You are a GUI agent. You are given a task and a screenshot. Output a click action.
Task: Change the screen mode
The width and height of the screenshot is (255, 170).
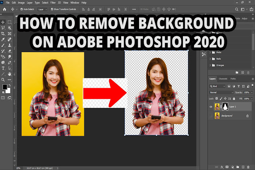(10, 98)
